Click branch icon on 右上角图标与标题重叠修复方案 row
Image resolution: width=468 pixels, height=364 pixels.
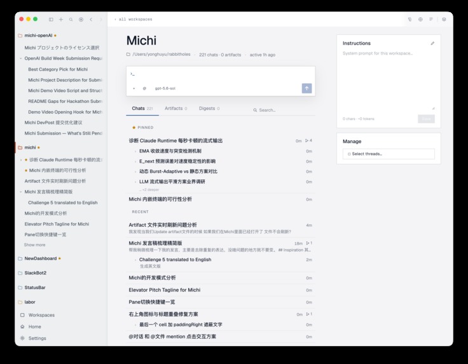[309, 314]
